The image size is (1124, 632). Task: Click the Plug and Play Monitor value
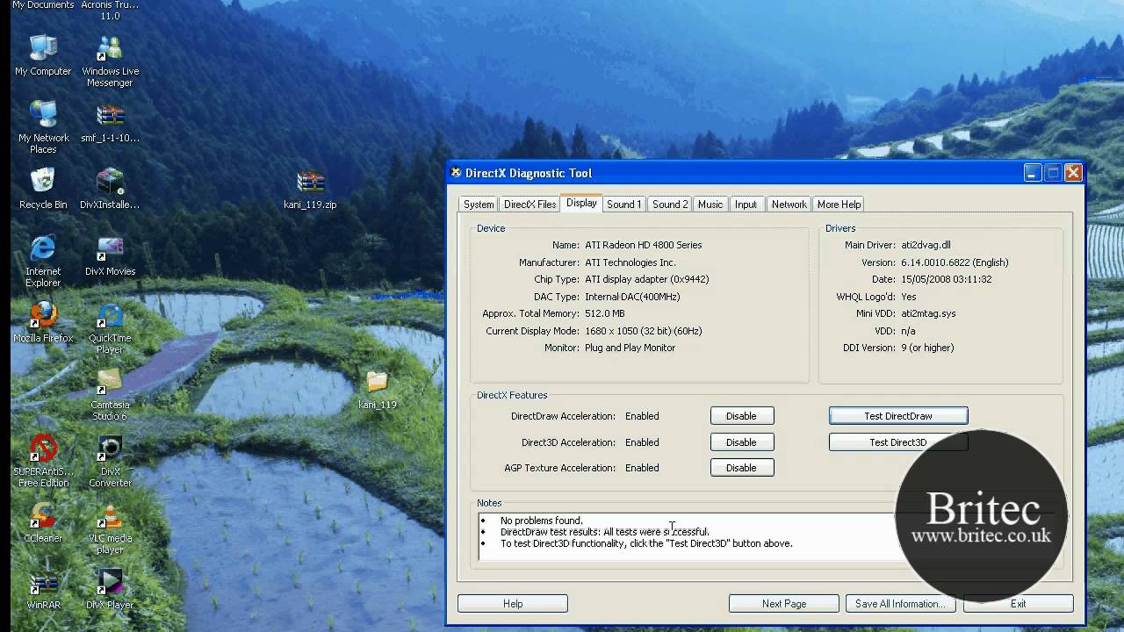click(630, 348)
